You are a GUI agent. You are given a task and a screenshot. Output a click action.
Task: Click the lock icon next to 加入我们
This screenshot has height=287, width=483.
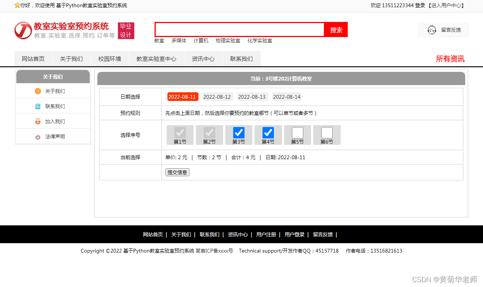(x=38, y=121)
